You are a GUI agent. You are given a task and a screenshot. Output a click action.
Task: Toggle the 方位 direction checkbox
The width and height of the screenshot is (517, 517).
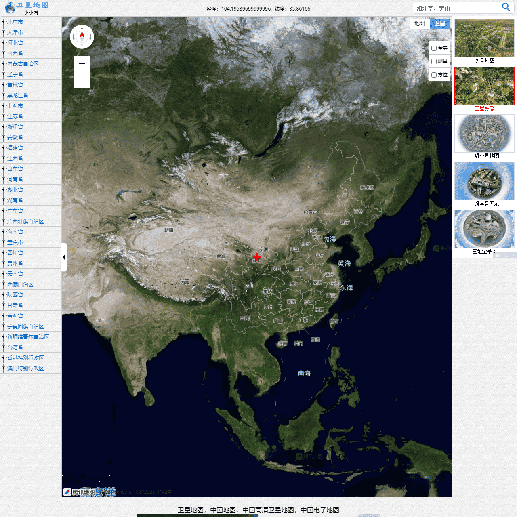(434, 75)
